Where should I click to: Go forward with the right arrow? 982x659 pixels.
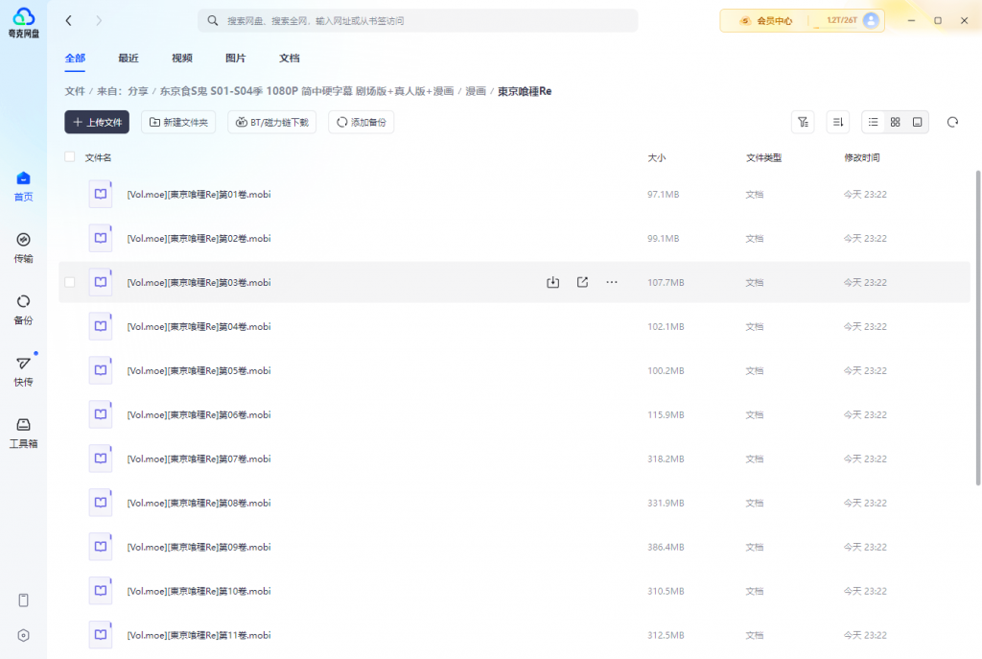pyautogui.click(x=99, y=21)
